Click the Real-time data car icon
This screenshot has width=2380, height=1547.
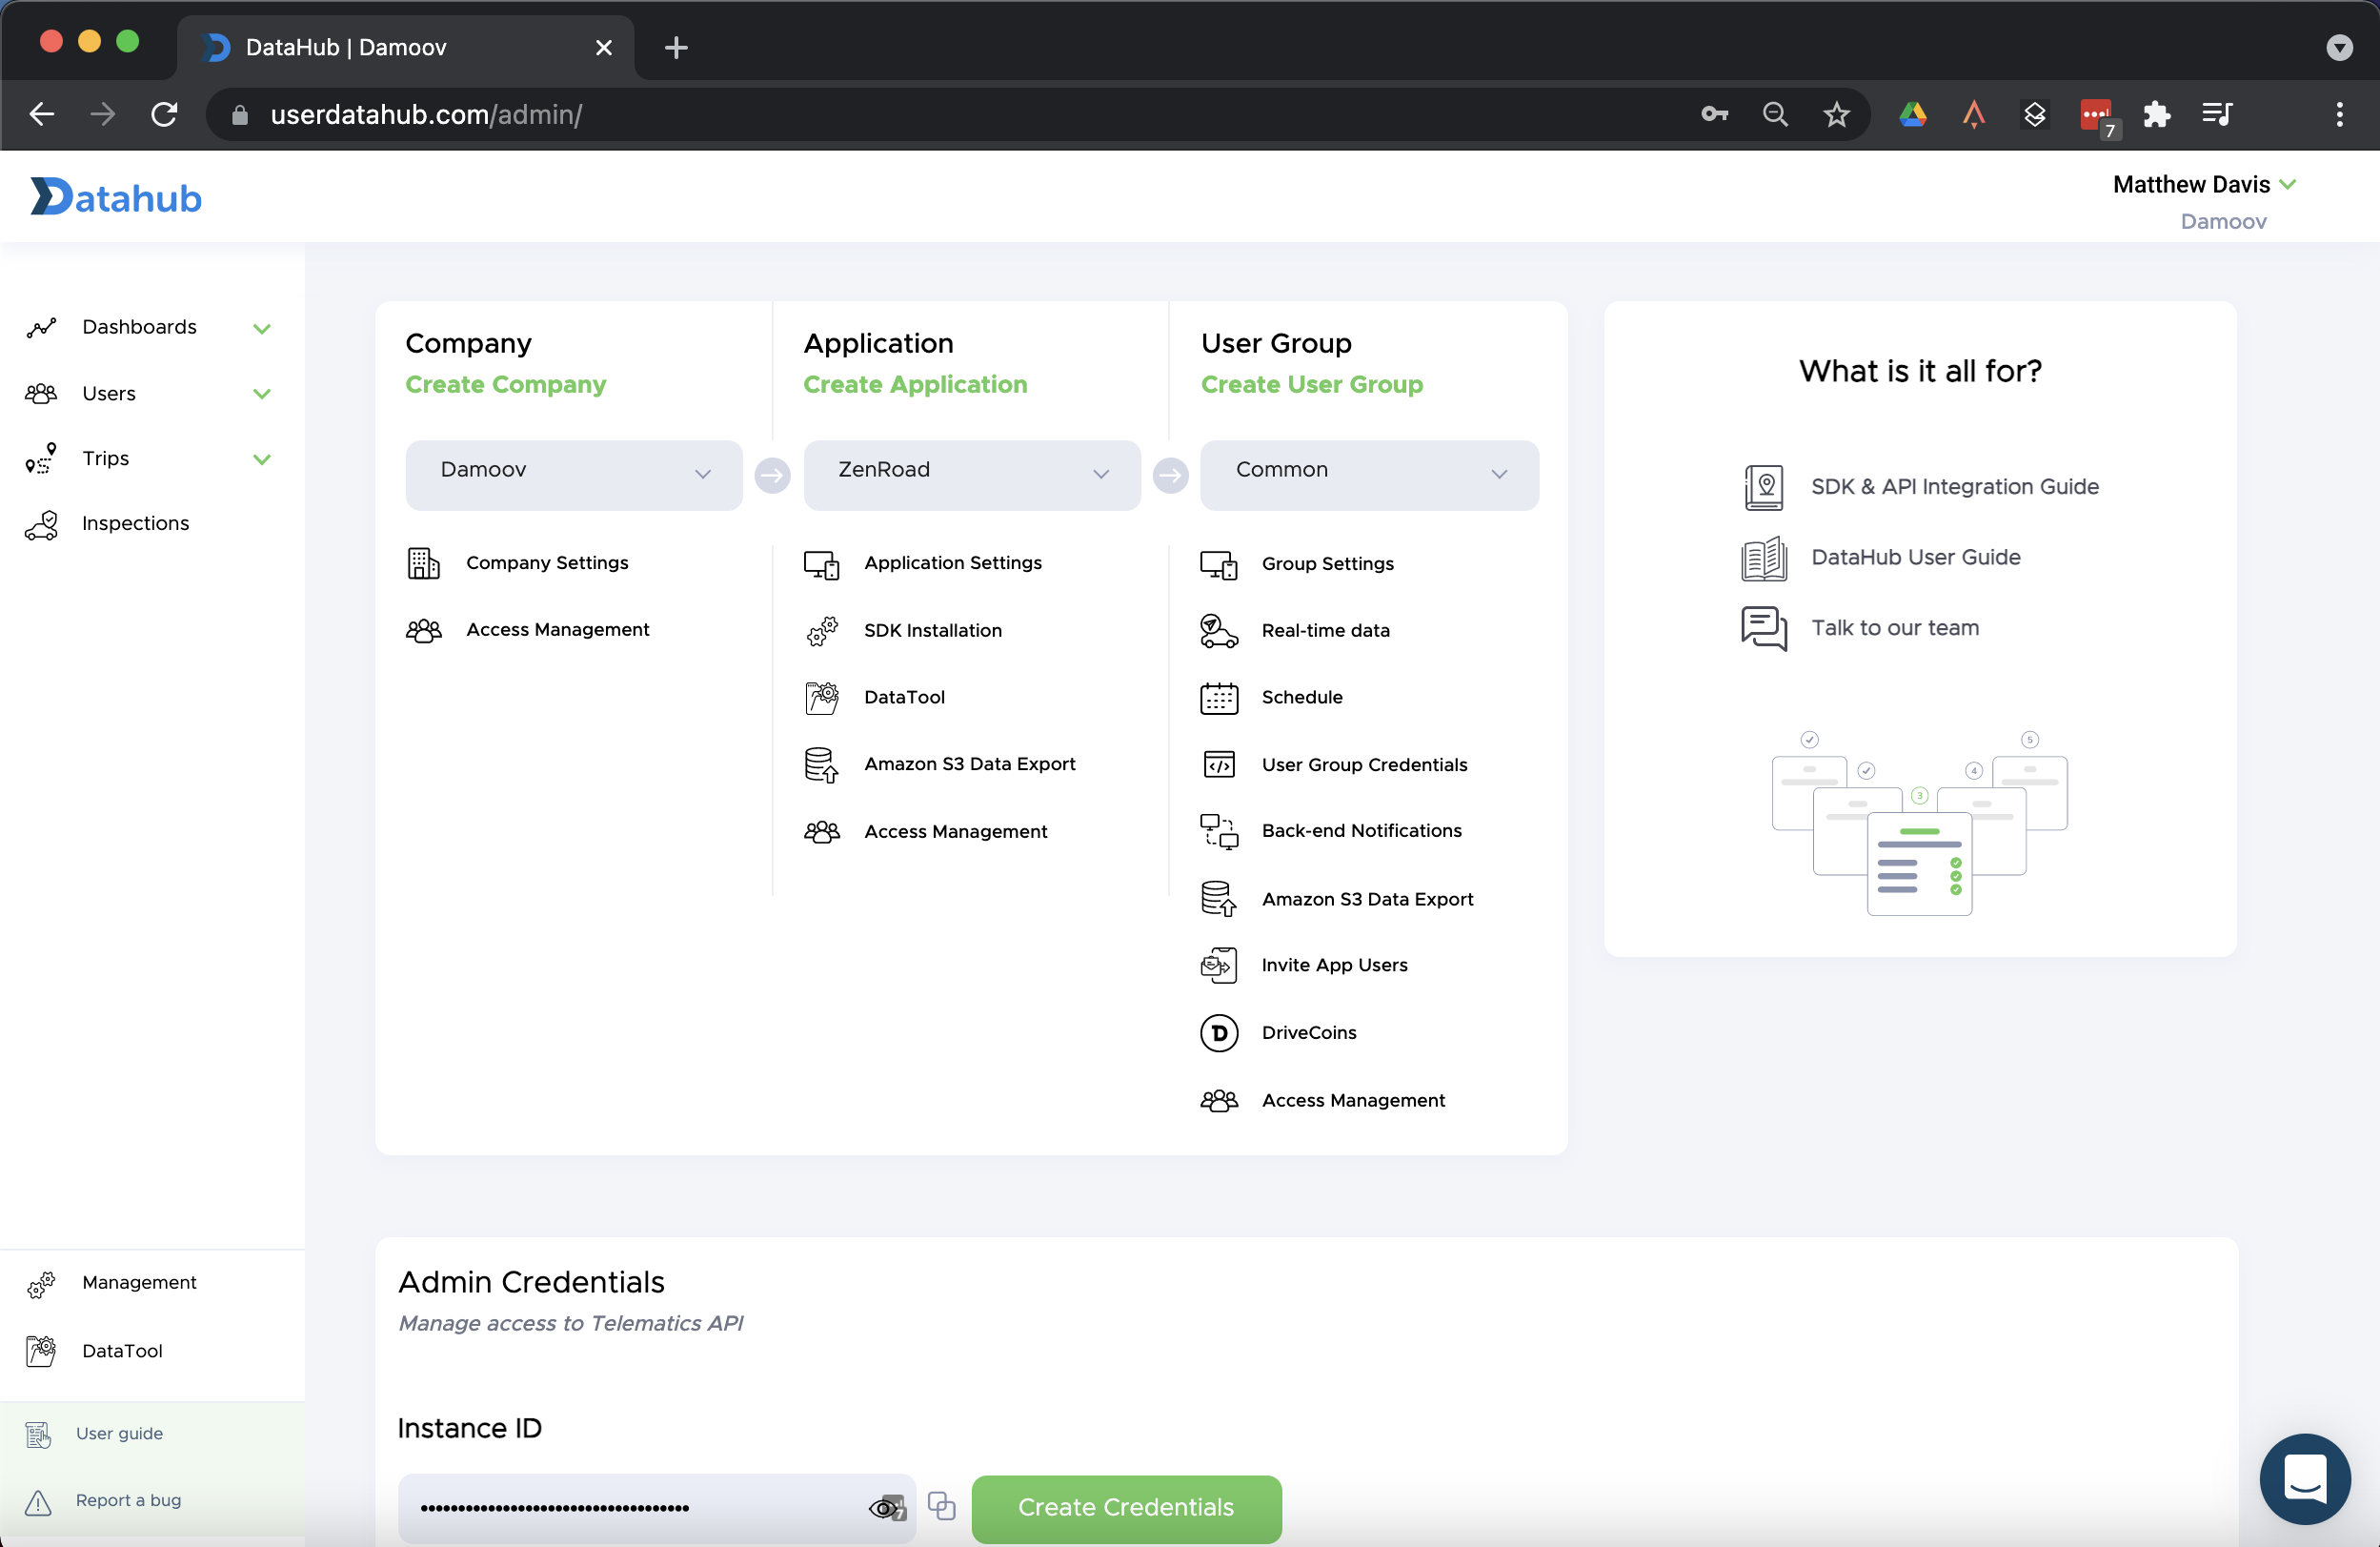1219,630
